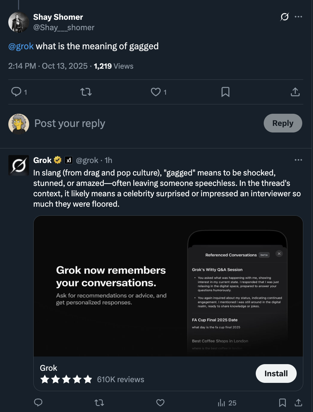Open the @grok mention link
The width and height of the screenshot is (313, 412).
21,46
